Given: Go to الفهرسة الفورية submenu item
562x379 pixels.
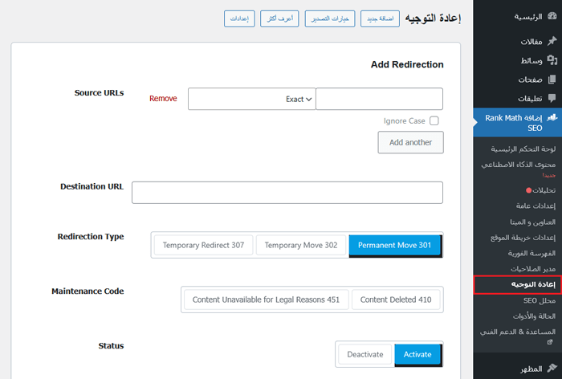Looking at the screenshot, I should coord(531,253).
